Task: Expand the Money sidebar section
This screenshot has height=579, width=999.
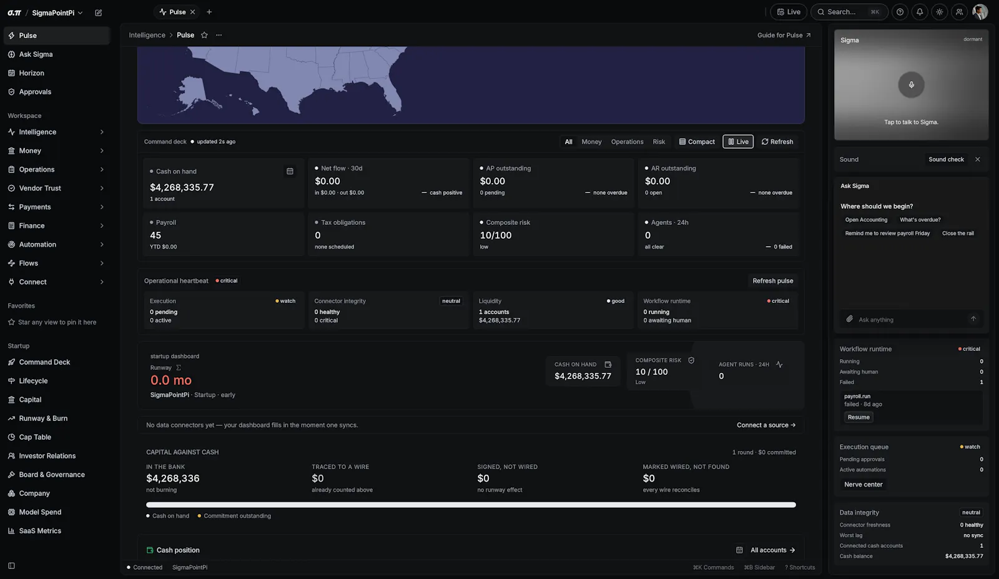Action: [x=56, y=151]
